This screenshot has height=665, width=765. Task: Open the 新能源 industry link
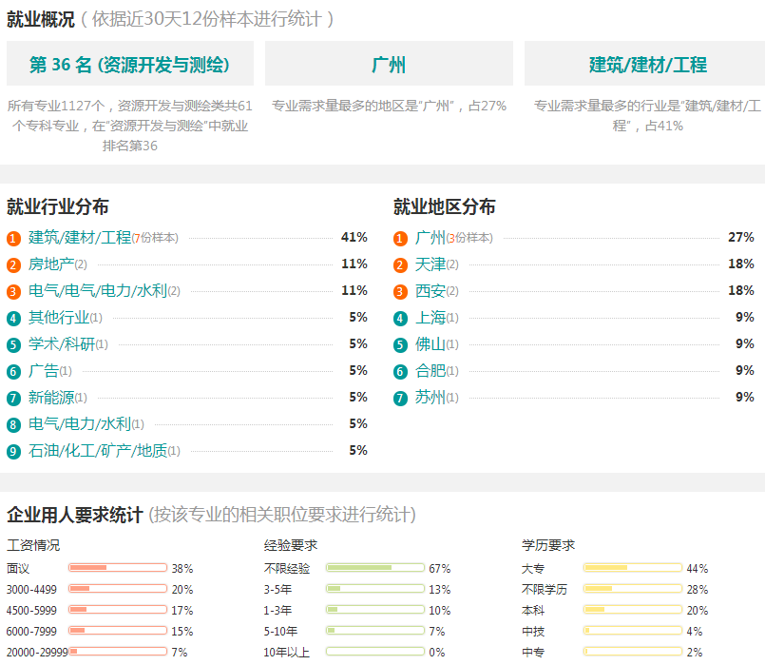(51, 398)
